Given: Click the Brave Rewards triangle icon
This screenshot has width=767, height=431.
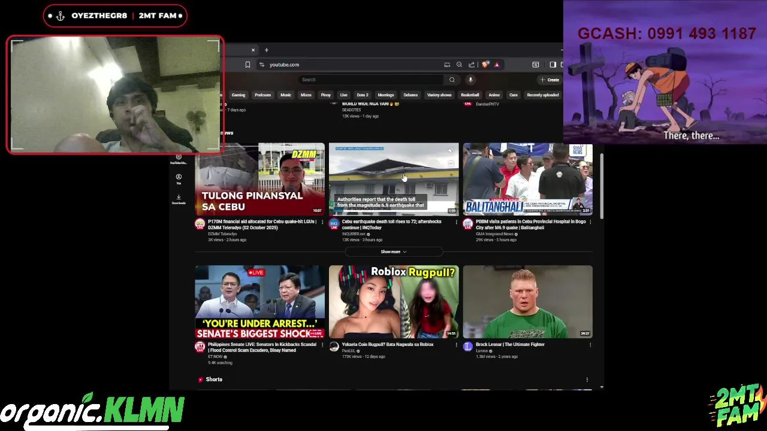Looking at the screenshot, I should click(x=496, y=65).
